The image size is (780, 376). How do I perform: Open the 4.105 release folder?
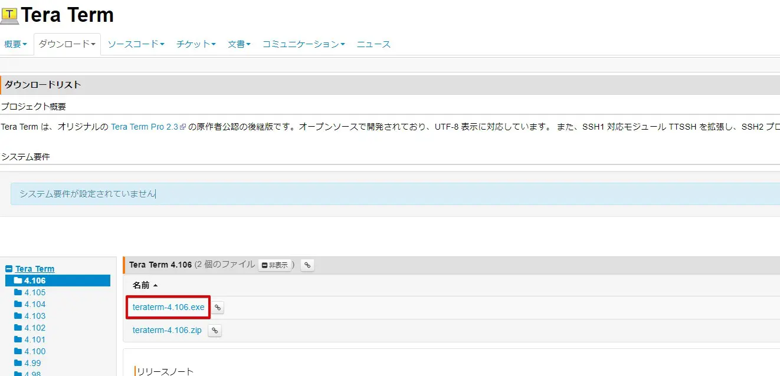click(34, 292)
